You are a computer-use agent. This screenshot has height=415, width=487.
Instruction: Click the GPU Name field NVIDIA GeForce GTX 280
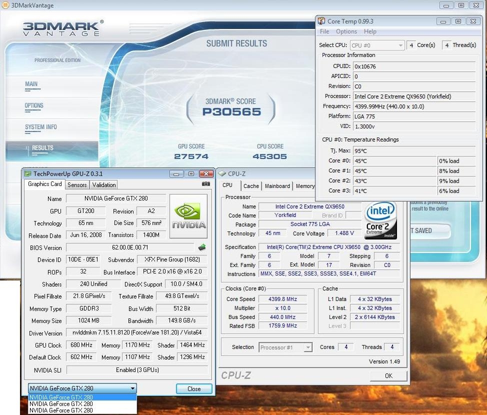pos(116,198)
